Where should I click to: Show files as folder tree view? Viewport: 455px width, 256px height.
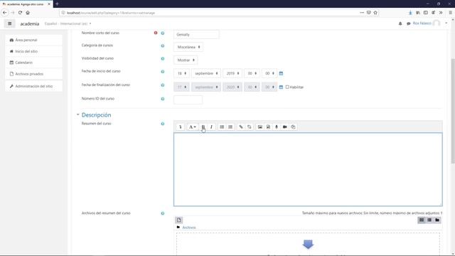pyautogui.click(x=437, y=220)
